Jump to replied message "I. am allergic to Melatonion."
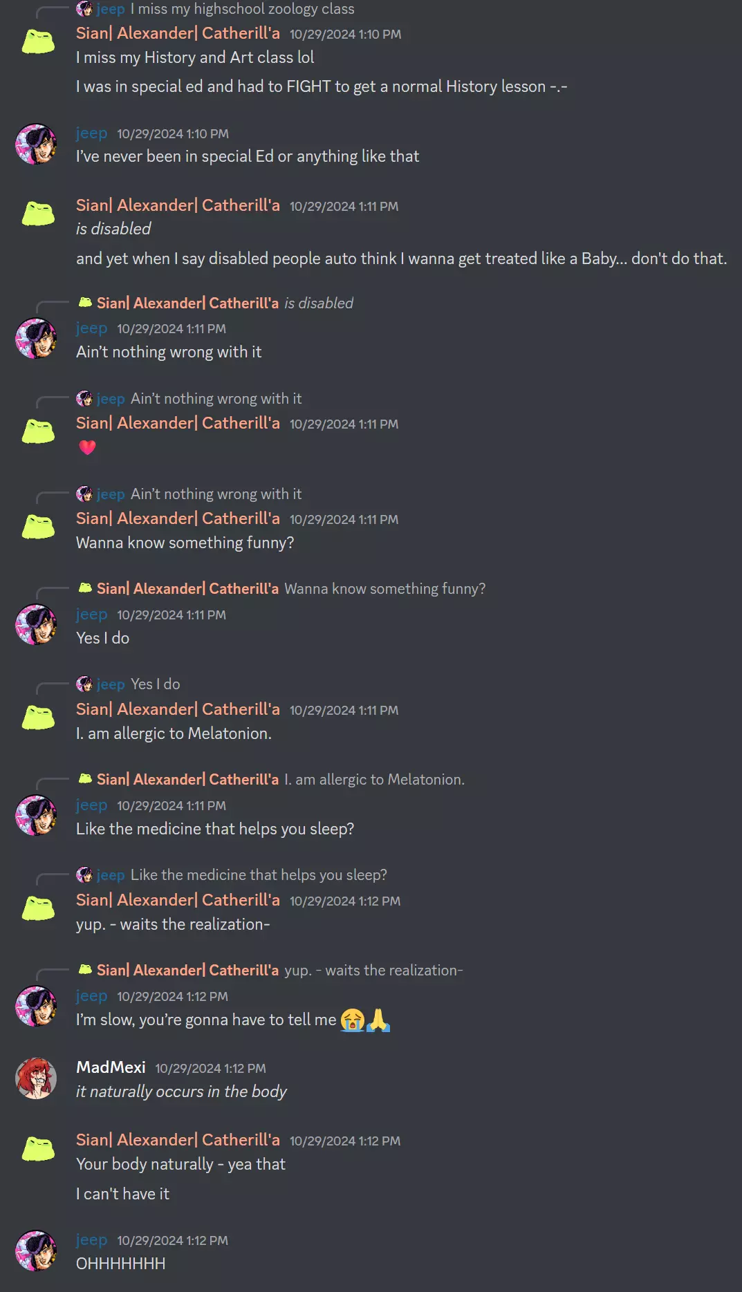Image resolution: width=742 pixels, height=1292 pixels. (x=374, y=780)
